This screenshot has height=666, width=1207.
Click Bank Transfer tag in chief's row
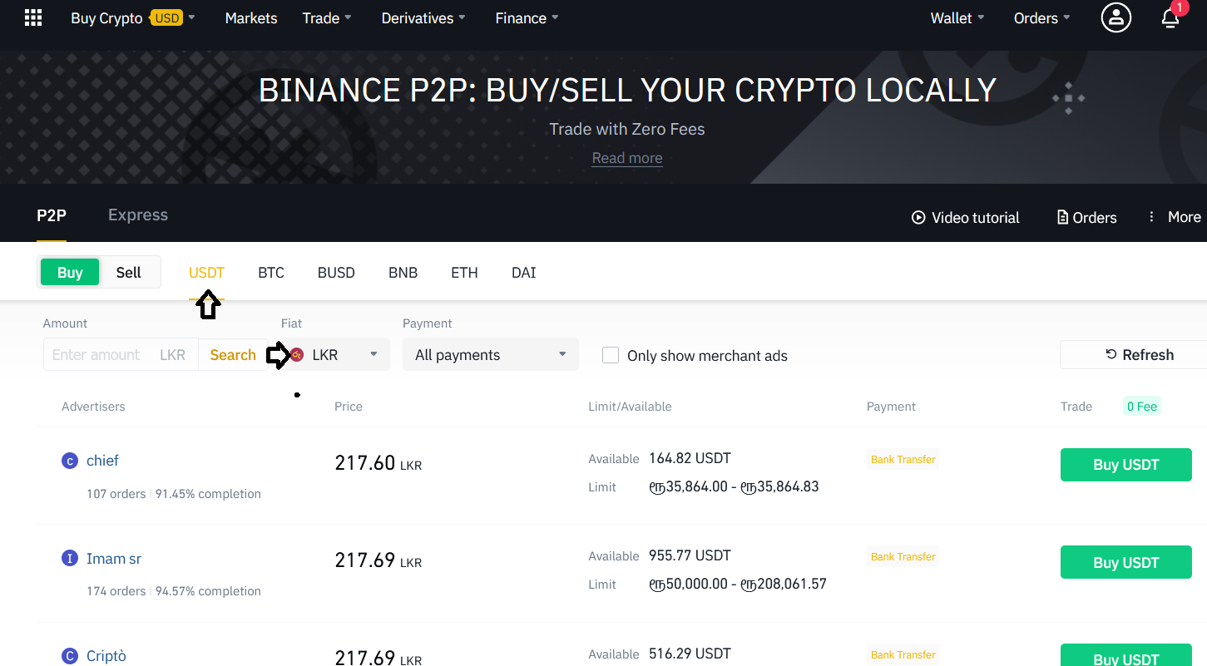tap(903, 459)
